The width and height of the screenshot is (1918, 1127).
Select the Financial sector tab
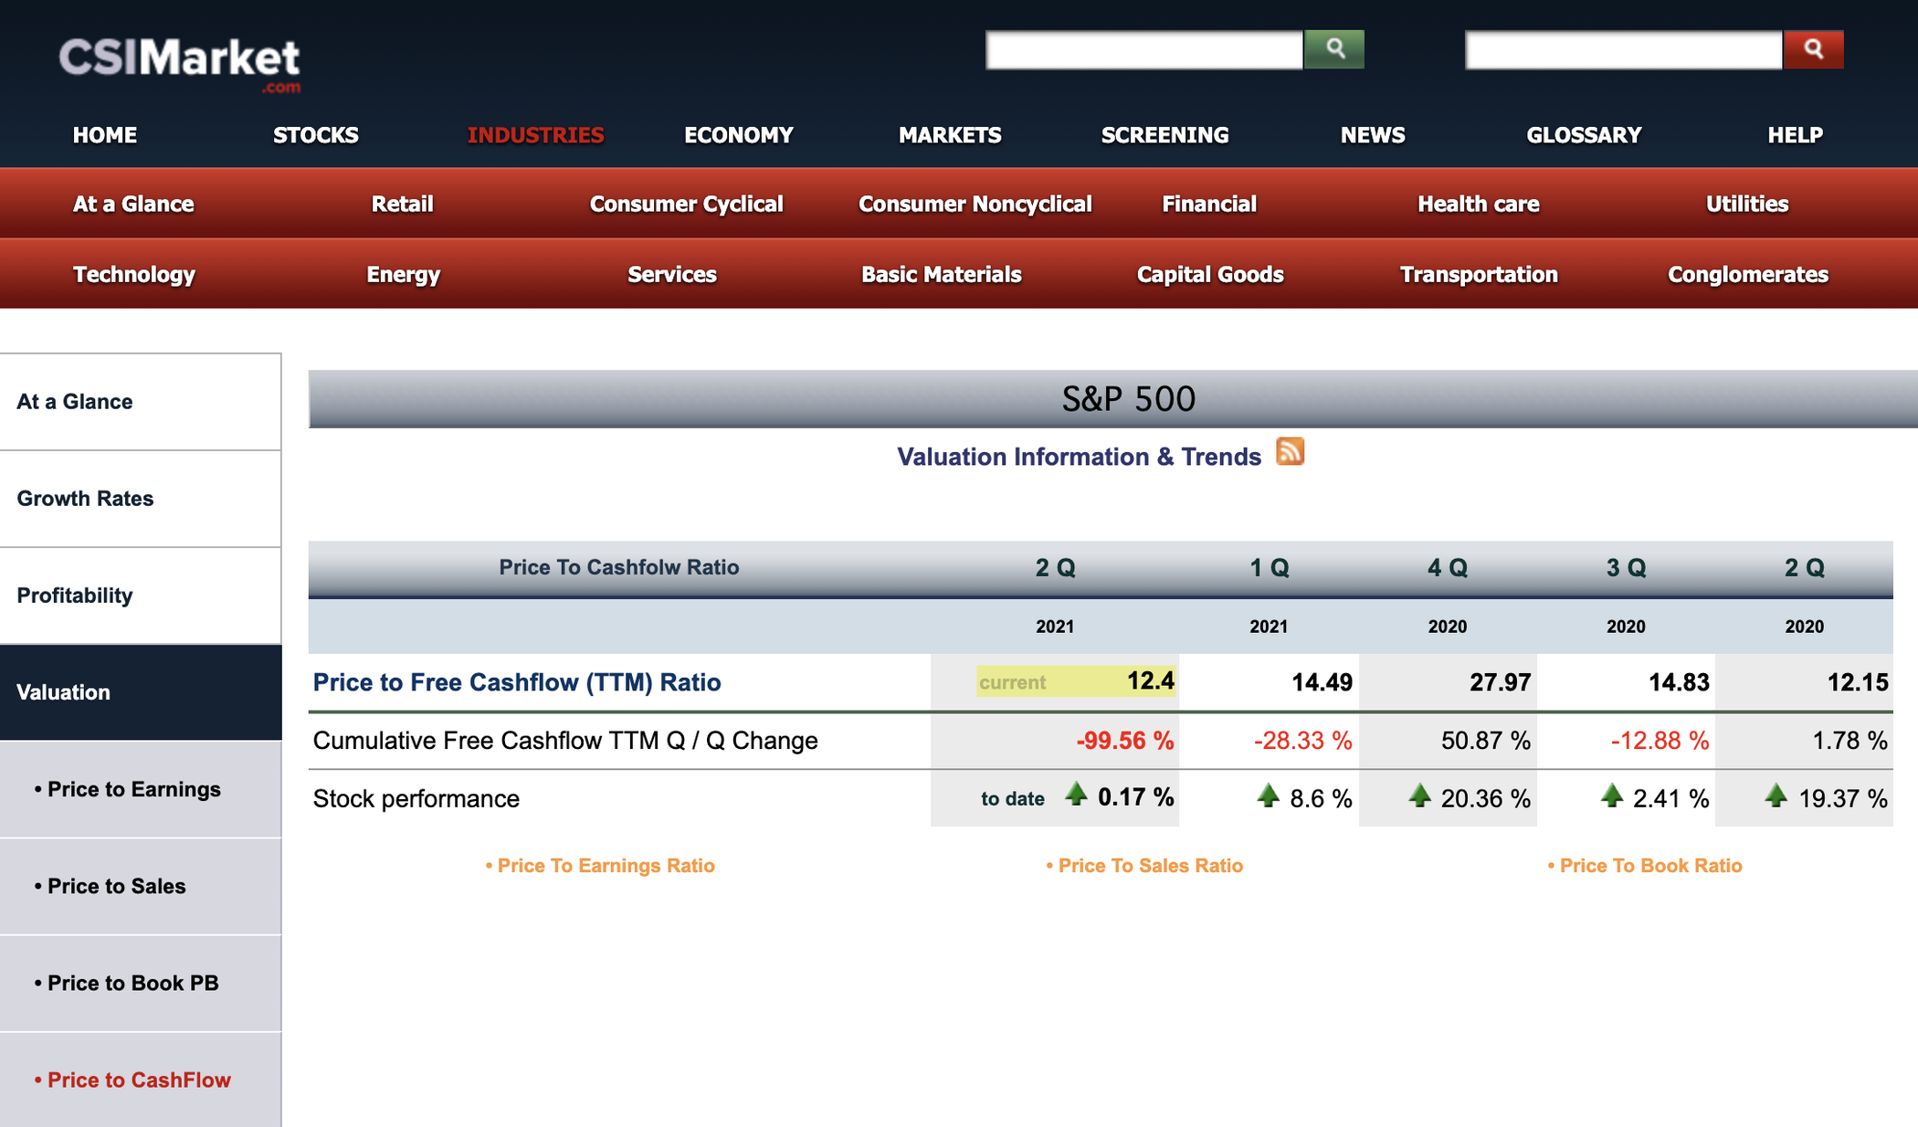(x=1209, y=204)
